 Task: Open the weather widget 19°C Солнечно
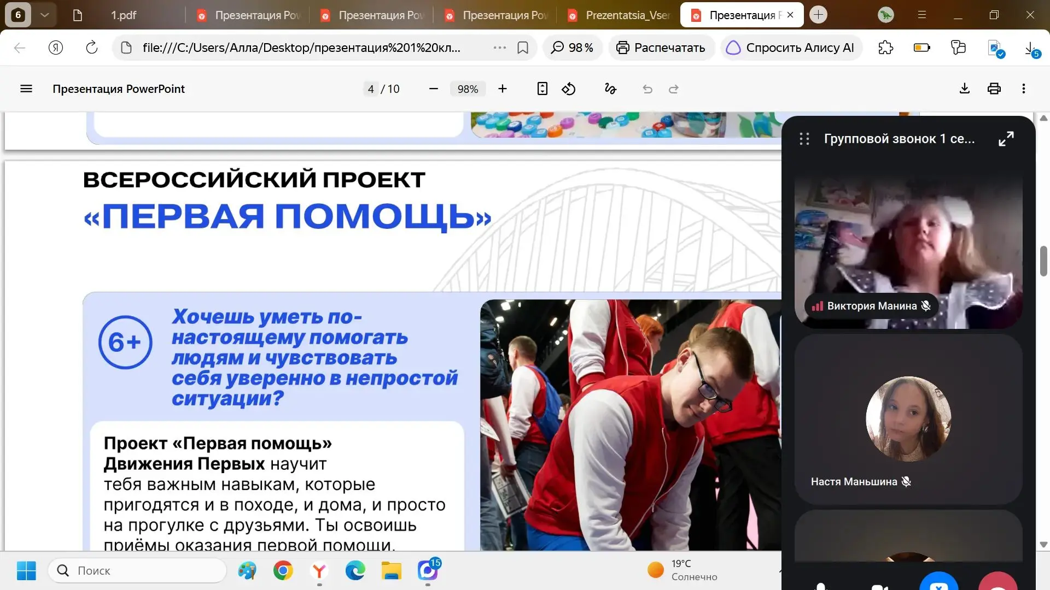(x=682, y=570)
